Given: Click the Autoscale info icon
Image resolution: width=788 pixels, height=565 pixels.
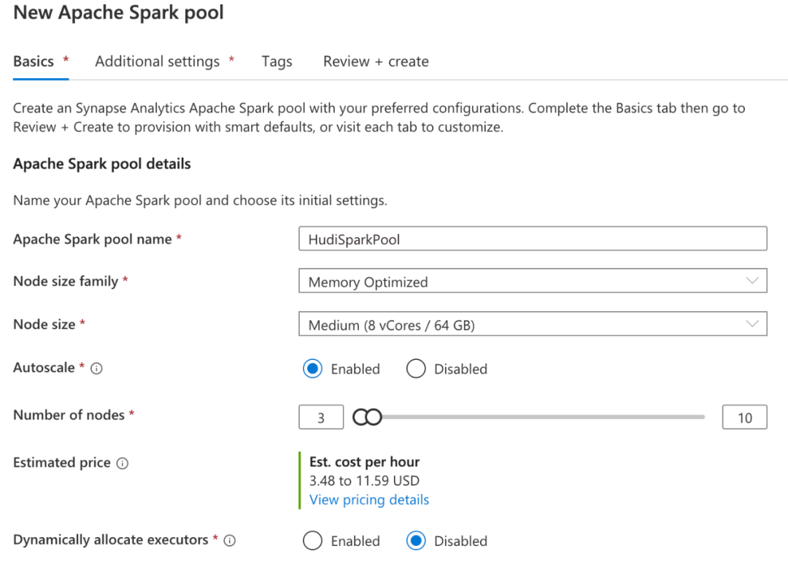Looking at the screenshot, I should click(x=96, y=369).
